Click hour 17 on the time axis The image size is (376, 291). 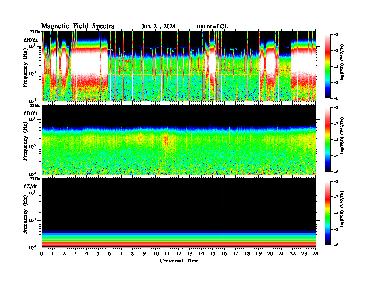(x=235, y=253)
